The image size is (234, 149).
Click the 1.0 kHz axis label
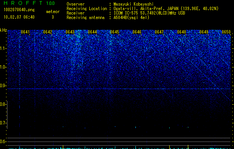pyautogui.click(x=3, y=67)
